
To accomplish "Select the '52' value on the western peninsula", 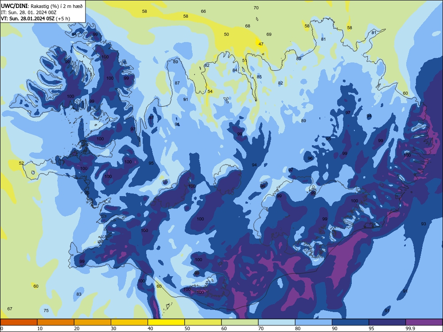I will [x=21, y=163].
